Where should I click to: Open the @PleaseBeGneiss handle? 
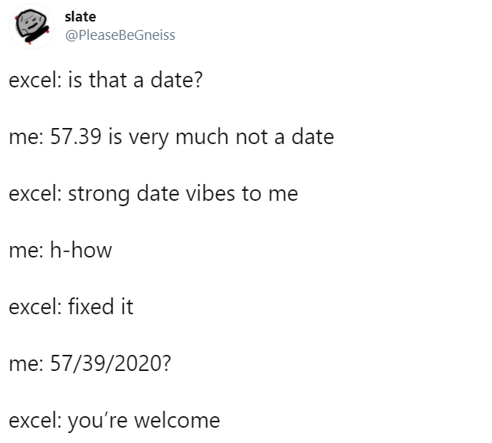click(x=120, y=34)
